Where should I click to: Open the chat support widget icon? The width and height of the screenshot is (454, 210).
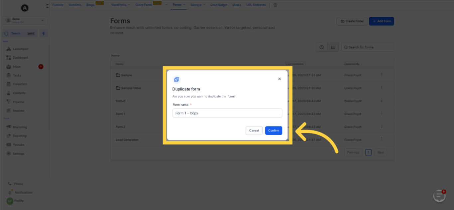[440, 196]
